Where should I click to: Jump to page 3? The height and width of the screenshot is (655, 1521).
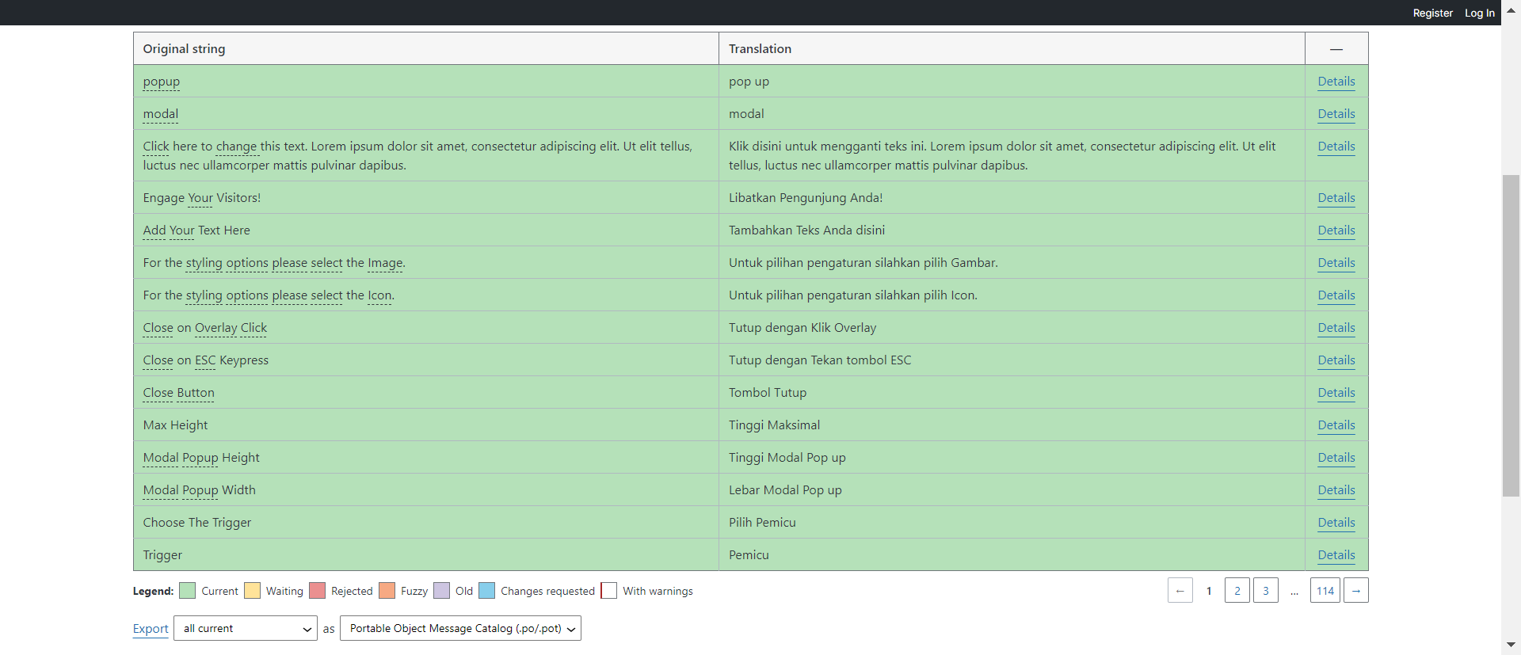pos(1265,591)
